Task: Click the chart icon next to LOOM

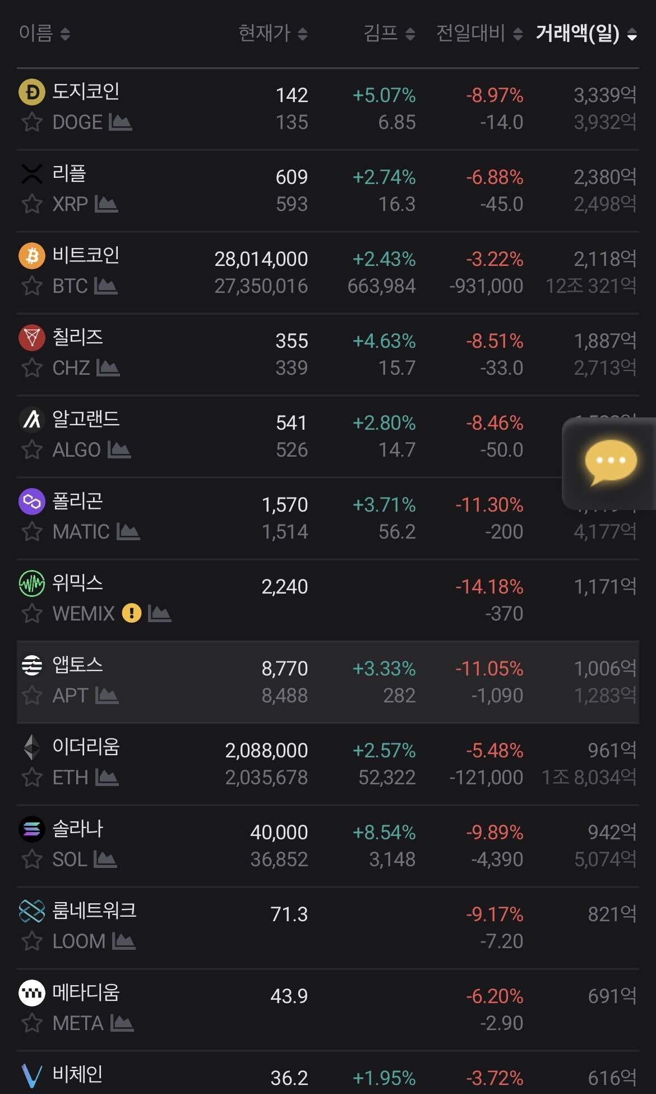Action: [123, 941]
